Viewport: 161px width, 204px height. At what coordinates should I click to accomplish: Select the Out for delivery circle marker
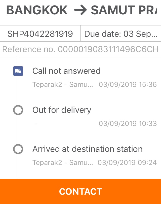click(x=18, y=110)
